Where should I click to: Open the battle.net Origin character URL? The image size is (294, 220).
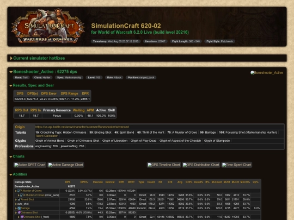(x=82, y=127)
